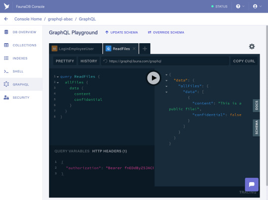Click the reload schema icon in URL bar
The width and height of the screenshot is (268, 200).
click(x=105, y=61)
